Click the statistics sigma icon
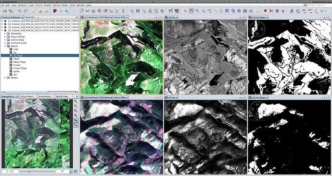The height and width of the screenshot is (176, 332). (x=123, y=11)
